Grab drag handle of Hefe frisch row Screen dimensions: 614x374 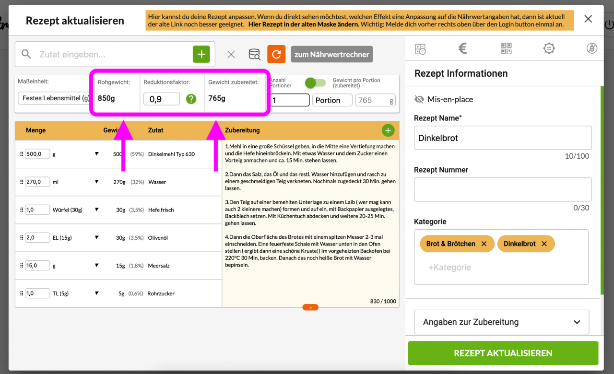[x=22, y=210]
